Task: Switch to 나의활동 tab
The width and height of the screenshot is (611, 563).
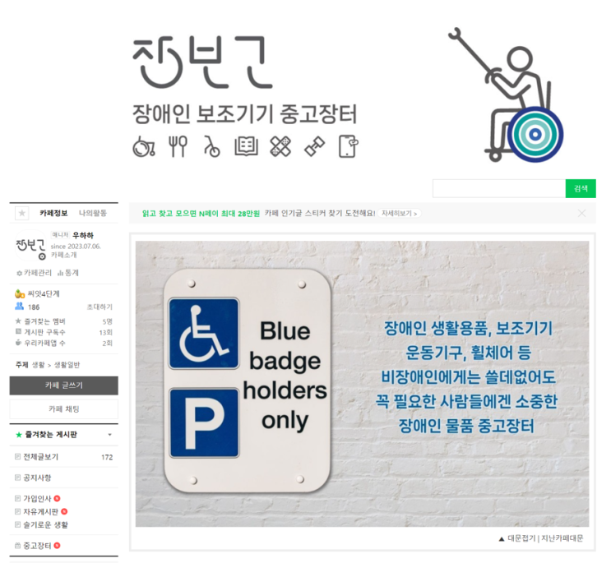Action: [93, 213]
